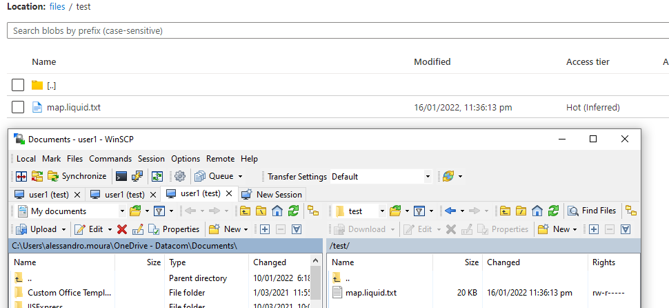Viewport: 669px width, 308px height.
Task: Click the globe refresh icon beside Transfer Settings
Action: pyautogui.click(x=448, y=176)
